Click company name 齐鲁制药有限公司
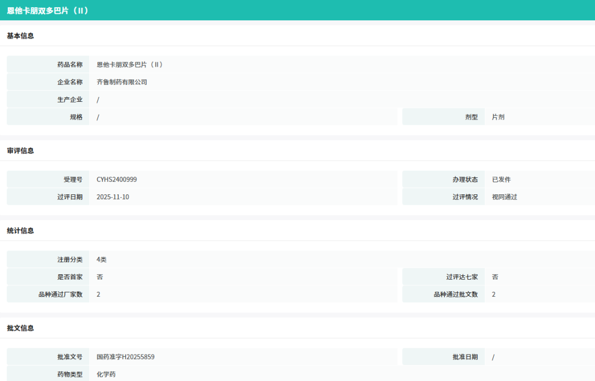Image resolution: width=595 pixels, height=381 pixels. (122, 82)
